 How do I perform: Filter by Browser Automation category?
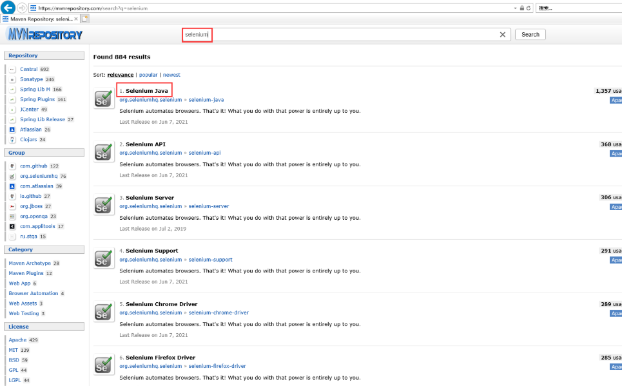click(x=34, y=293)
